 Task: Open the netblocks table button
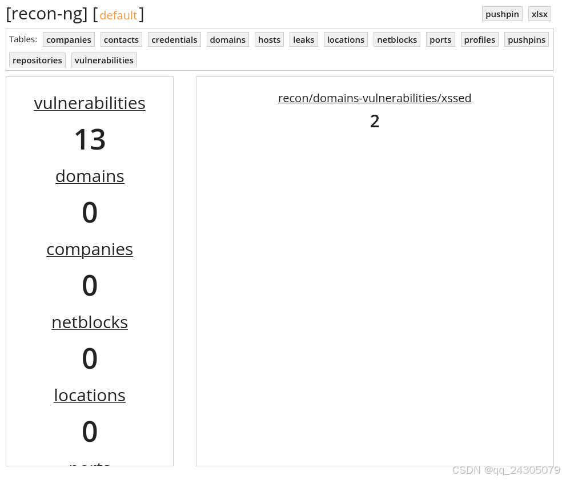pyautogui.click(x=397, y=39)
